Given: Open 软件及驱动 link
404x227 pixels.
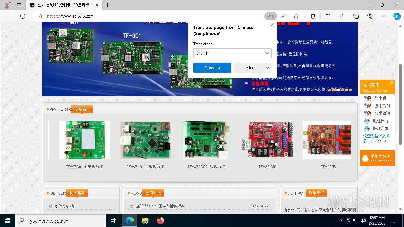Looking at the screenshot, I should (64, 206).
